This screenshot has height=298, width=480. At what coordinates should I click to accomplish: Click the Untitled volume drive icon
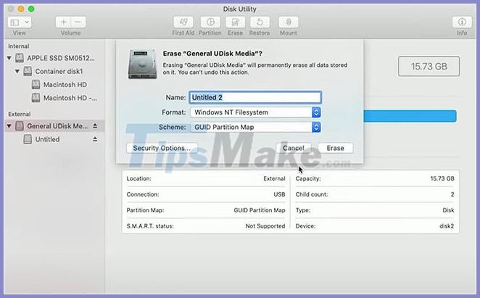pyautogui.click(x=28, y=139)
